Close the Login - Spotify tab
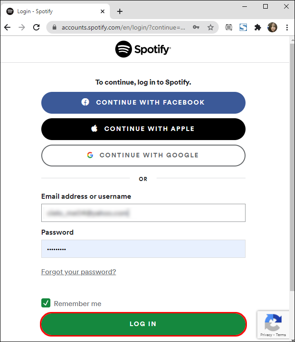This screenshot has height=342, width=295. pos(102,11)
